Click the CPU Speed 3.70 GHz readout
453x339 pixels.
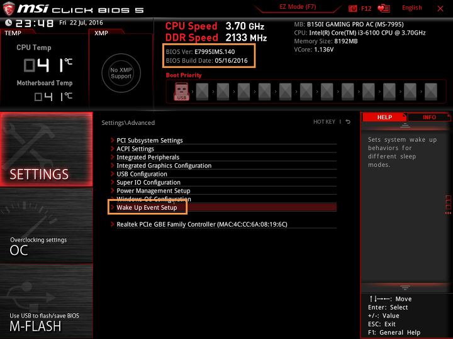click(x=215, y=26)
